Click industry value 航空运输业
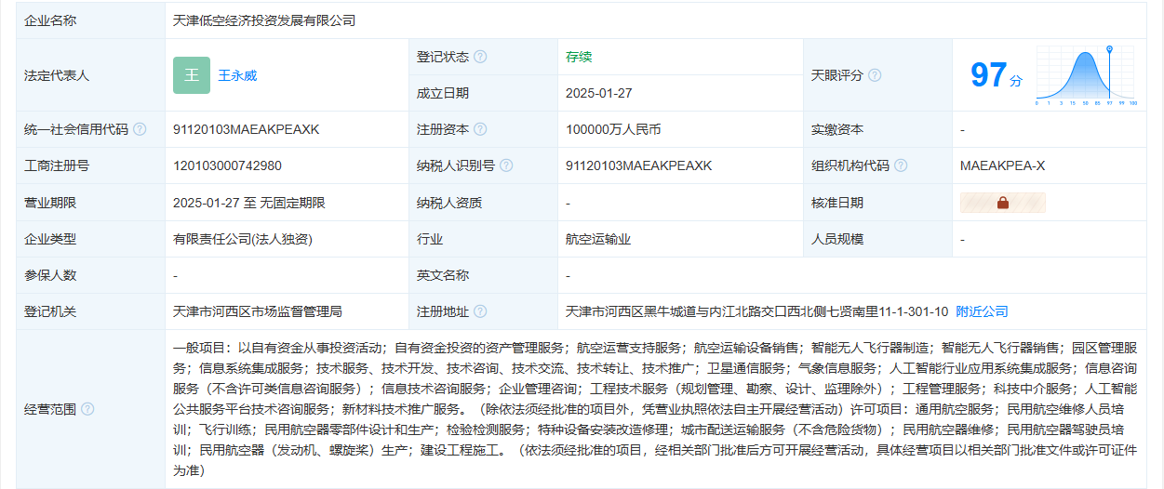 (598, 239)
